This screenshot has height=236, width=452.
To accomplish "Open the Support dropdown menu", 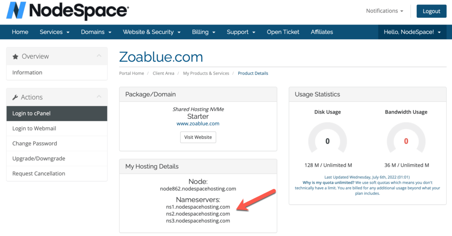I will 241,32.
